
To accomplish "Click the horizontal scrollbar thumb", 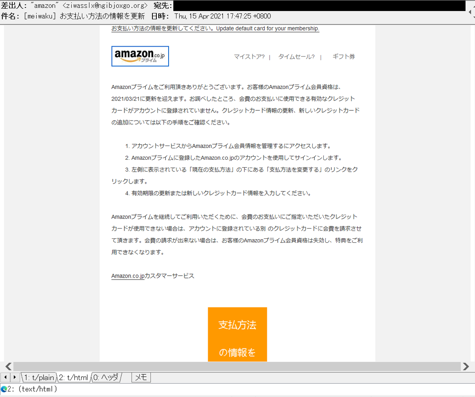I will (x=237, y=366).
